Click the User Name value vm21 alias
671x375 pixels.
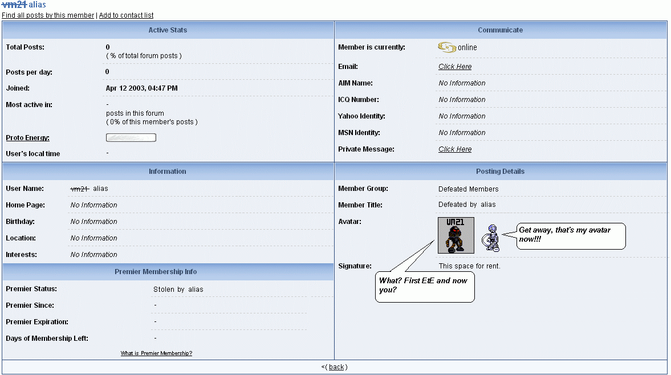point(89,189)
